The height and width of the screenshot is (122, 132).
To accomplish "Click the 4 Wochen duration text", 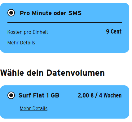I will (110, 95).
